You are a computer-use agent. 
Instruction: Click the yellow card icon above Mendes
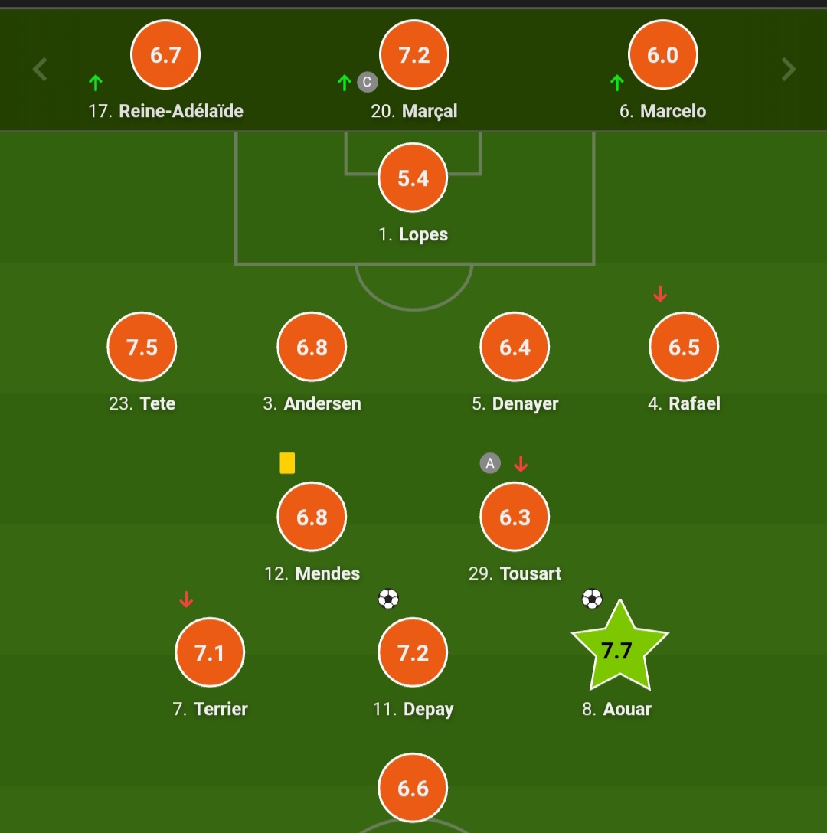coord(287,462)
